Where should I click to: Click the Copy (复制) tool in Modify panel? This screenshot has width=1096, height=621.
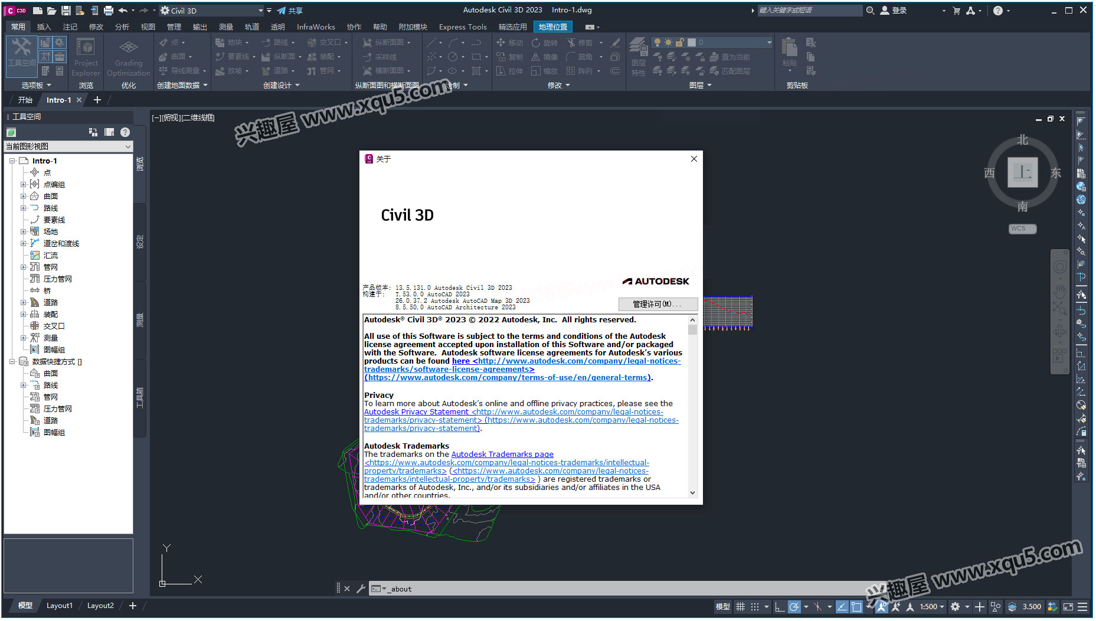tap(510, 57)
